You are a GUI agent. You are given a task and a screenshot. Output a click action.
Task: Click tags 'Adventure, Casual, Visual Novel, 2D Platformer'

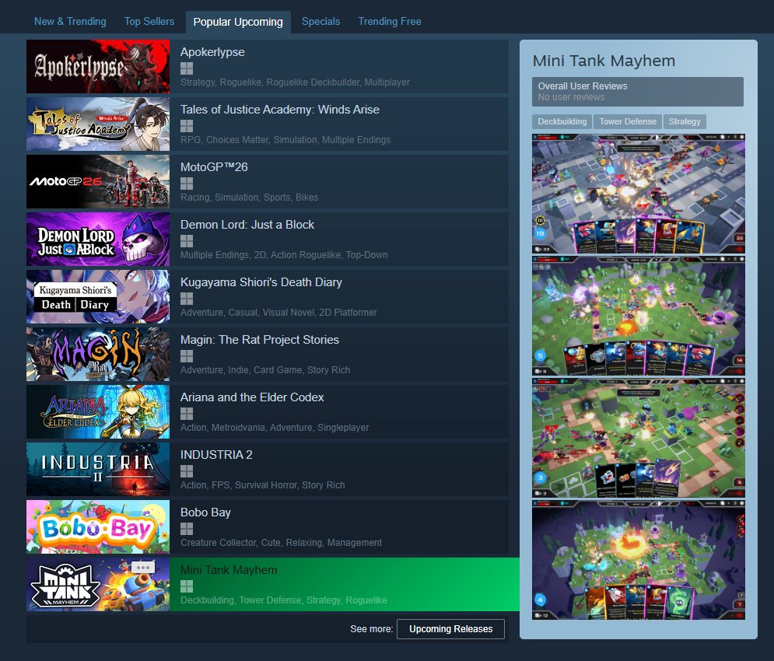(x=278, y=312)
